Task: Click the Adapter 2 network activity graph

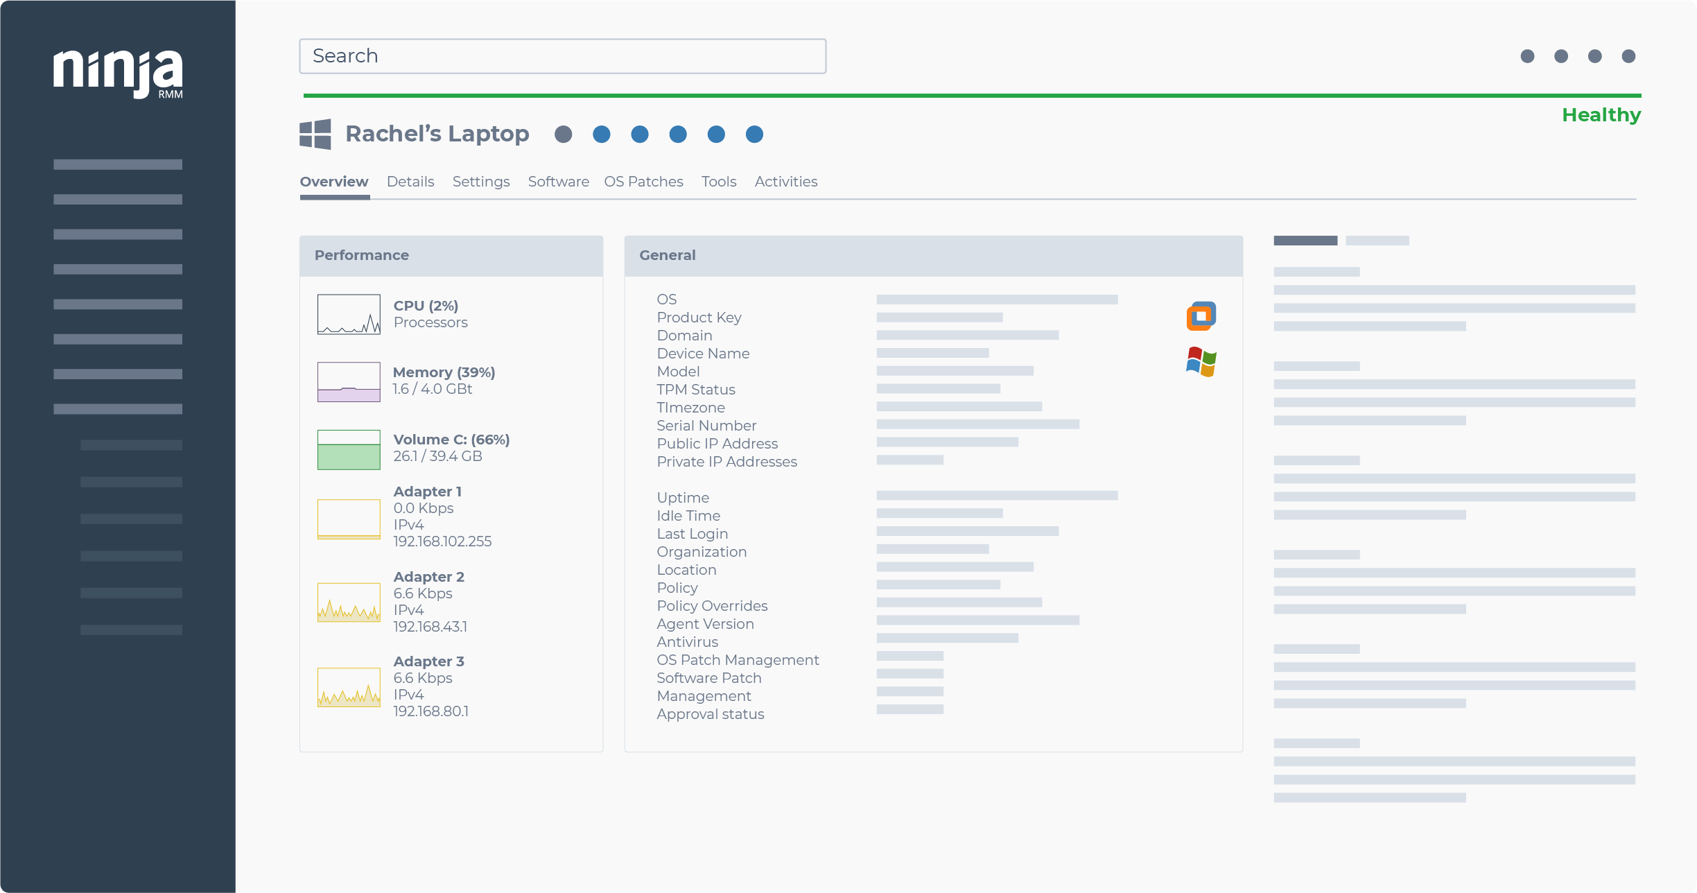Action: 349,602
